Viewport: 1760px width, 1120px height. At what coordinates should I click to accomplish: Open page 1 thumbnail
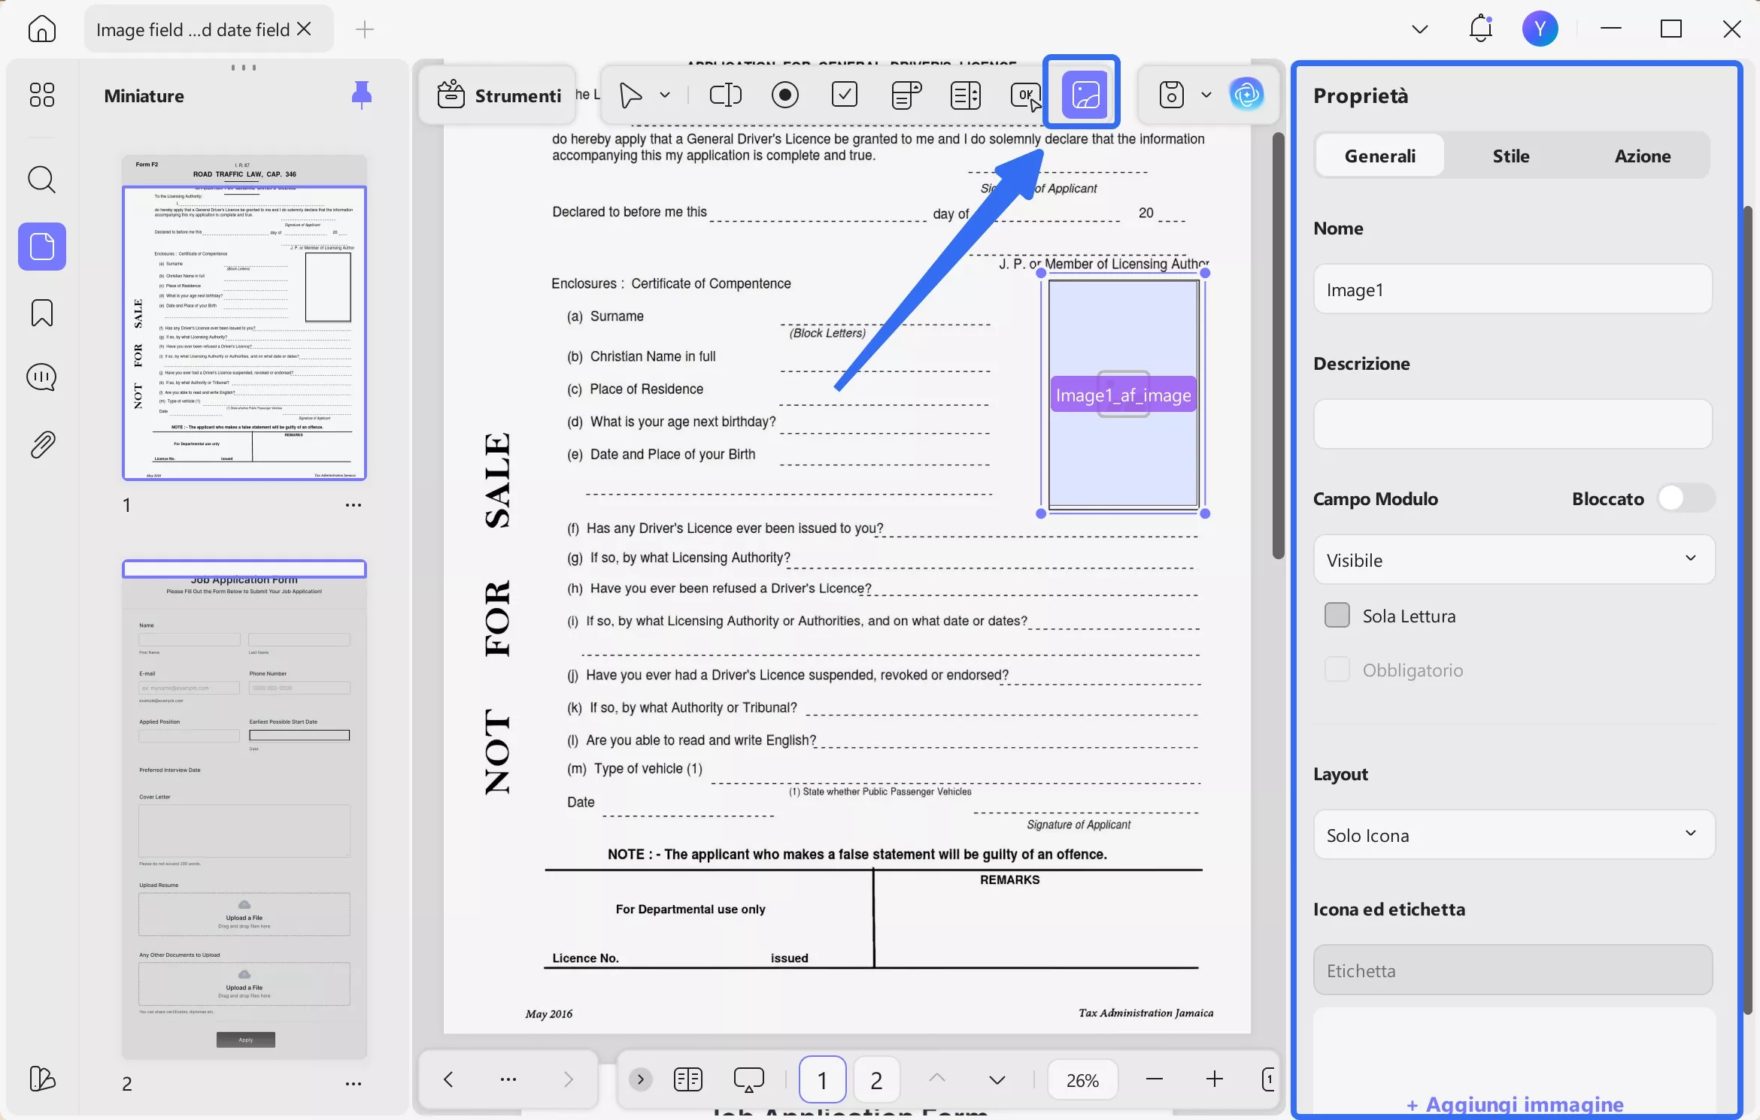(x=244, y=317)
